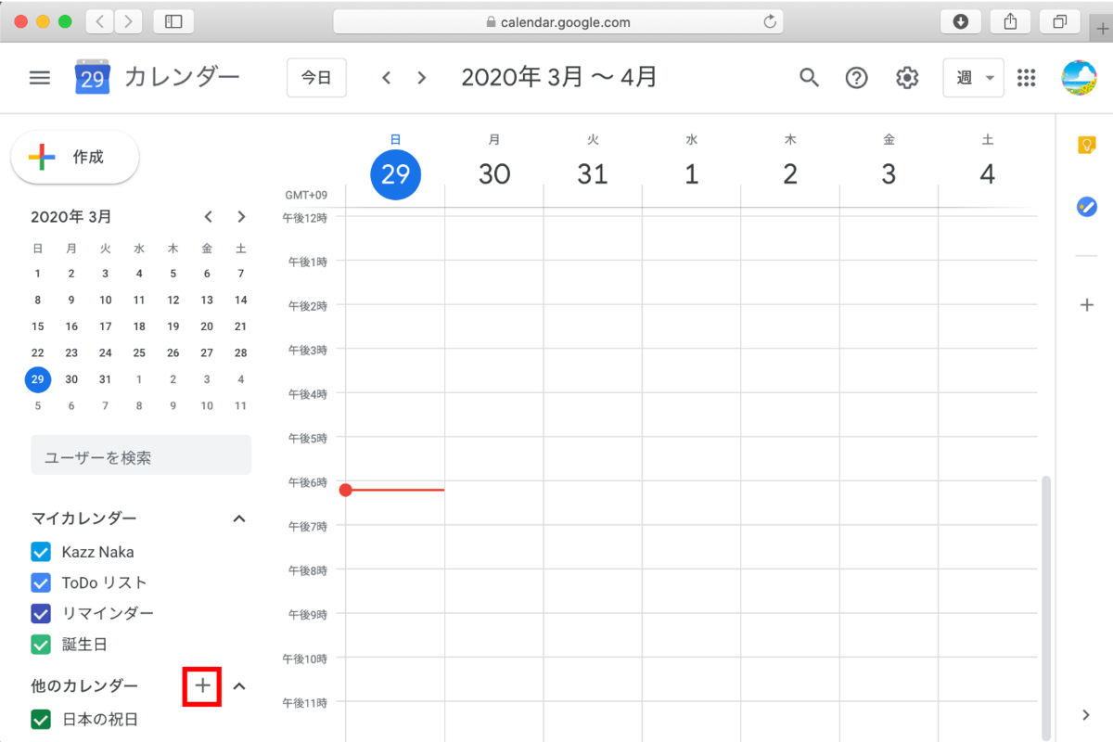Collapse the 他のカレンダー section
The height and width of the screenshot is (742, 1113).
[x=239, y=685]
